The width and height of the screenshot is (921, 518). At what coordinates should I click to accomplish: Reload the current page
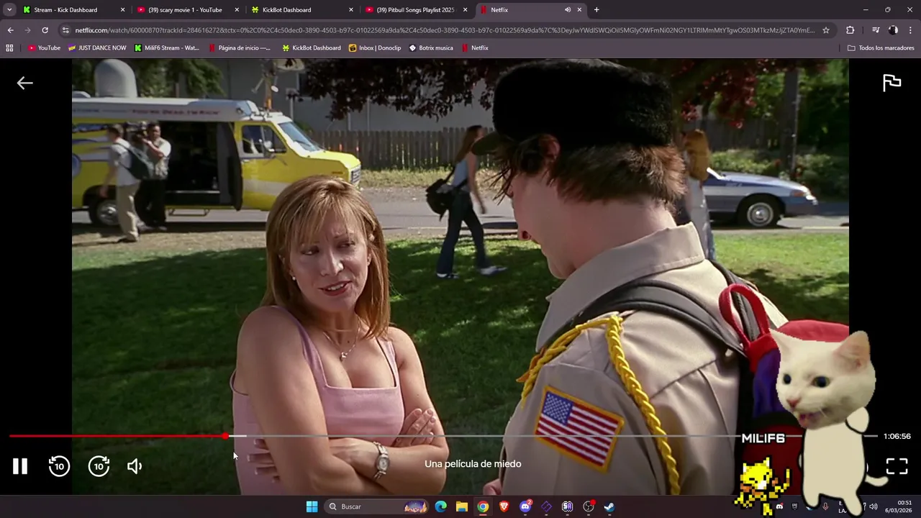click(x=45, y=30)
